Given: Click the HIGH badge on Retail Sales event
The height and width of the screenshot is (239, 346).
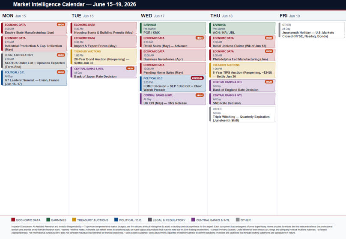Looking at the screenshot, I should (200, 38).
